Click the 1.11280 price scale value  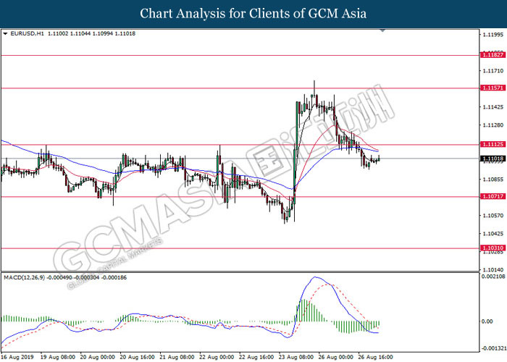pyautogui.click(x=493, y=125)
